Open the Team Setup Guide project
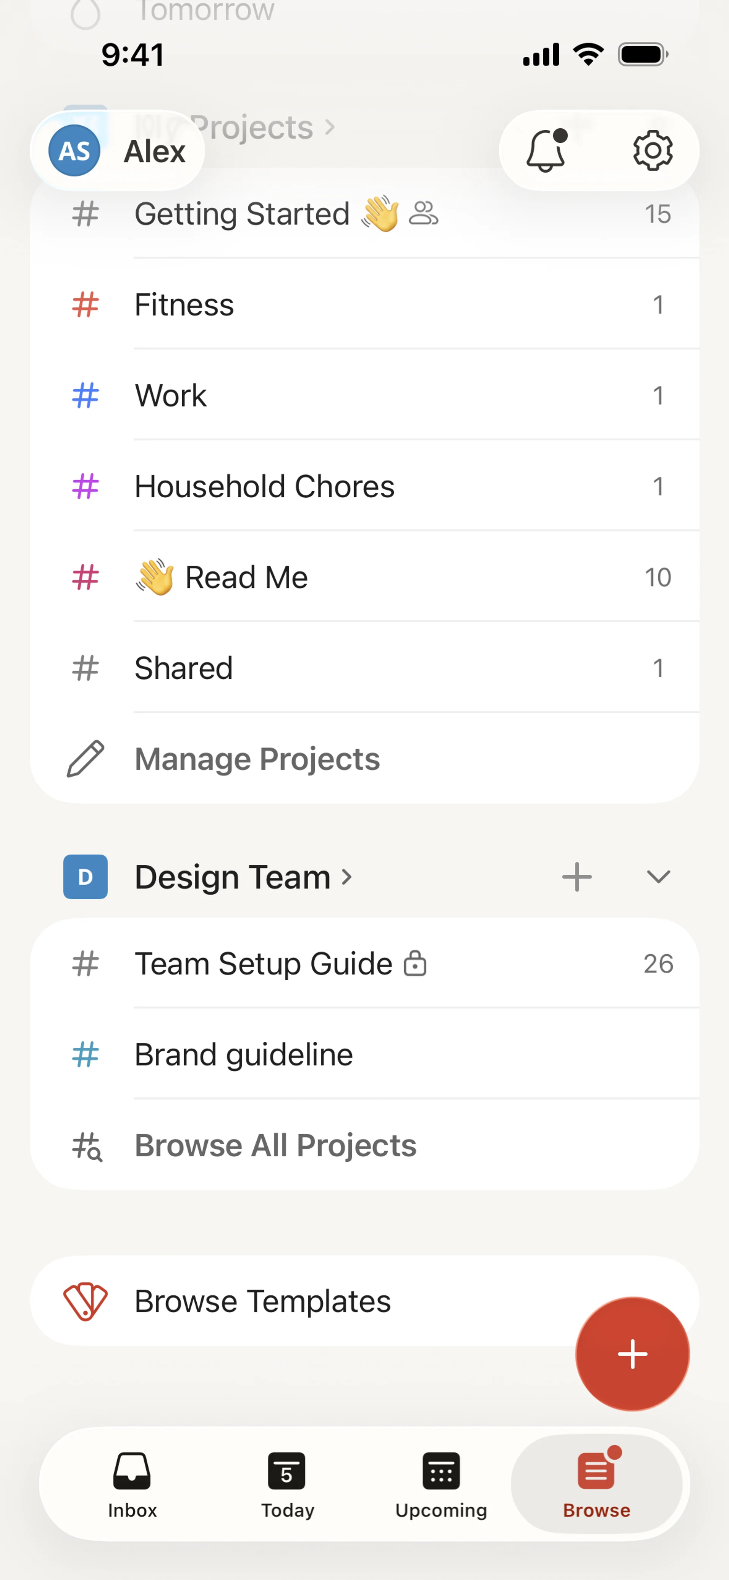This screenshot has height=1580, width=729. coord(264,963)
